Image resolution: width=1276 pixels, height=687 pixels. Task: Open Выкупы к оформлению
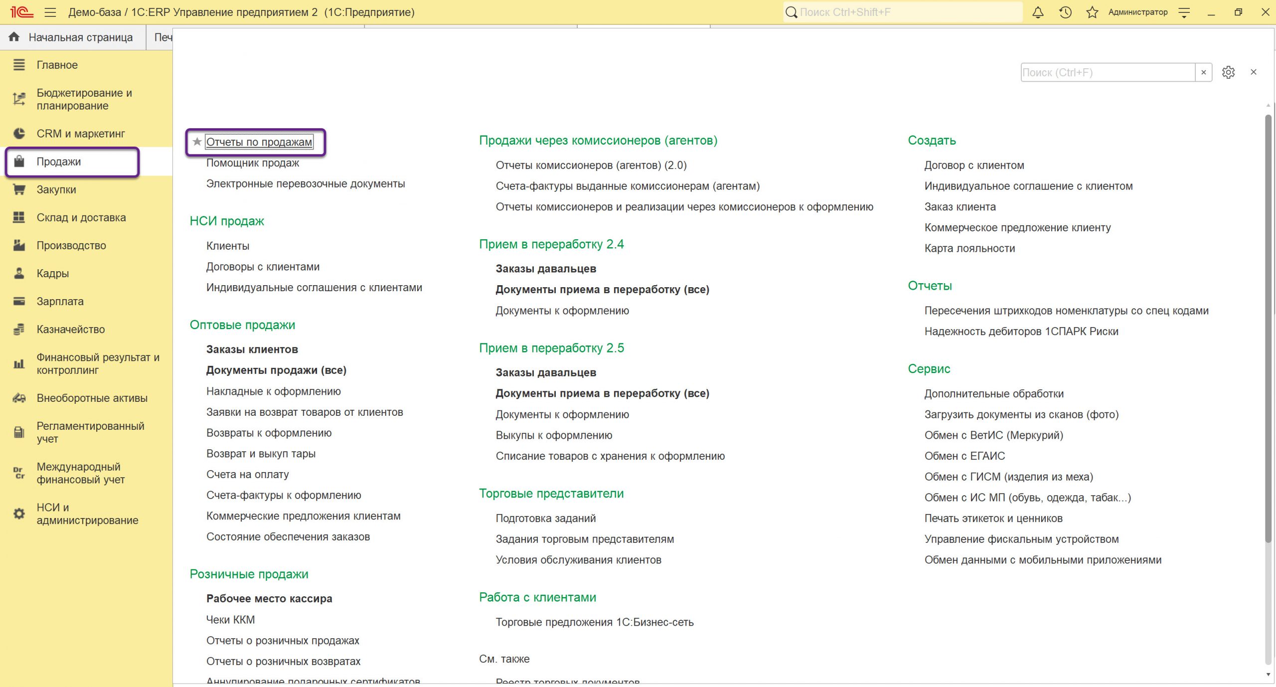tap(554, 435)
